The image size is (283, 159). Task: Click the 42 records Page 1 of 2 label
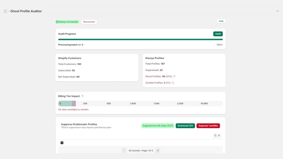pos(141,151)
